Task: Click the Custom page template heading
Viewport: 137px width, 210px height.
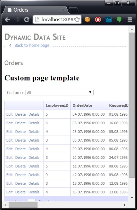Action: 42,78
